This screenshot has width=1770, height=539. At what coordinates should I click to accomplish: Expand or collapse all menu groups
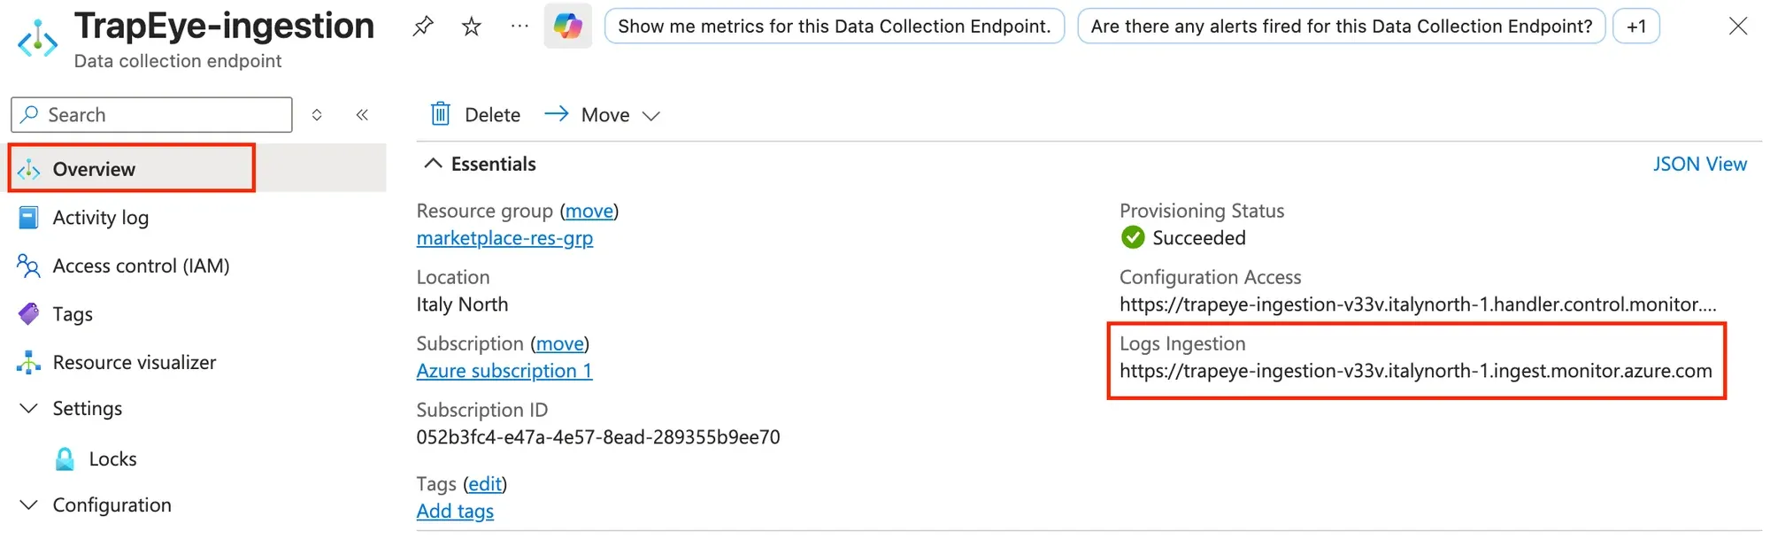317,115
